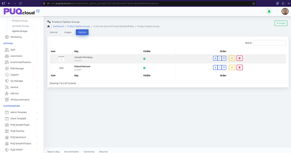Click the Monitoring sidebar icon
The width and height of the screenshot is (291, 153).
(7, 37)
